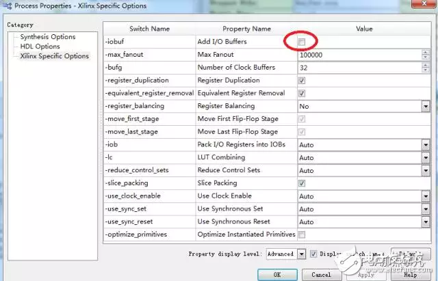
Task: Toggle Display switch names checkbox
Action: coord(313,254)
